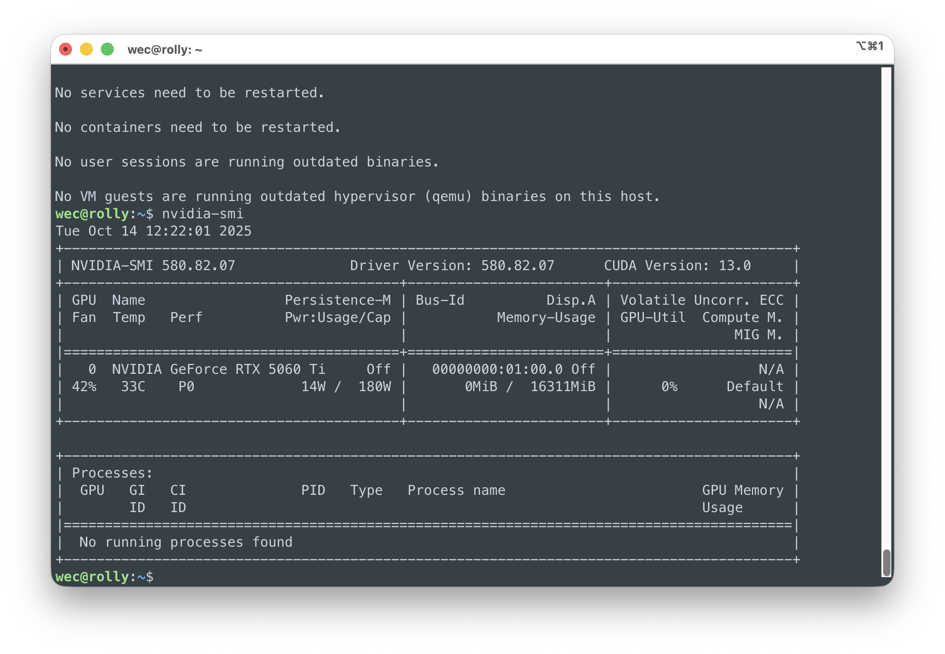The image size is (945, 654).
Task: Click the 00000000:01:00.0 bus ID
Action: [x=497, y=369]
